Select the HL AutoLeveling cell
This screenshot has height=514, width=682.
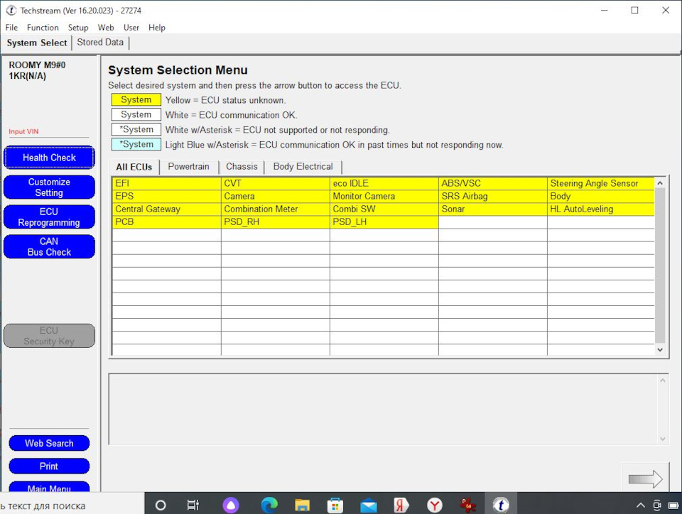pyautogui.click(x=601, y=209)
